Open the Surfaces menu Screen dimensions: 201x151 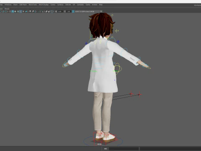pyautogui.click(x=60, y=5)
